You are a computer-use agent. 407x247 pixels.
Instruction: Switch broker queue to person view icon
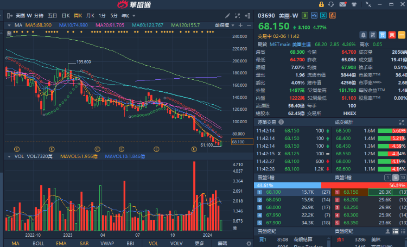point(387,231)
